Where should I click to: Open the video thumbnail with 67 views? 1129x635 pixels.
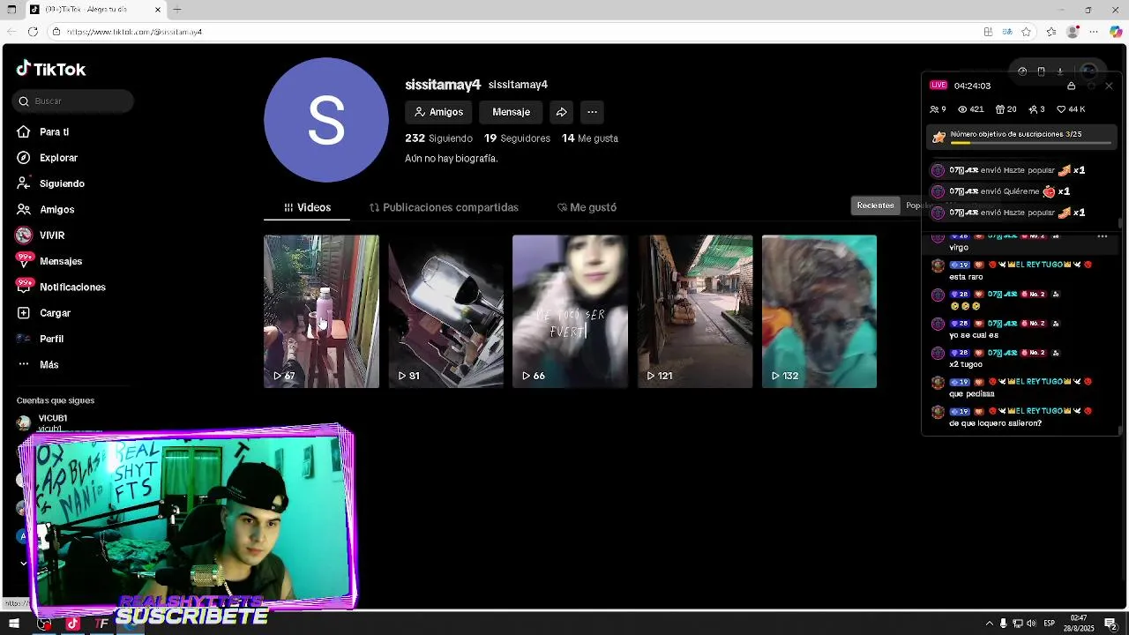point(321,311)
